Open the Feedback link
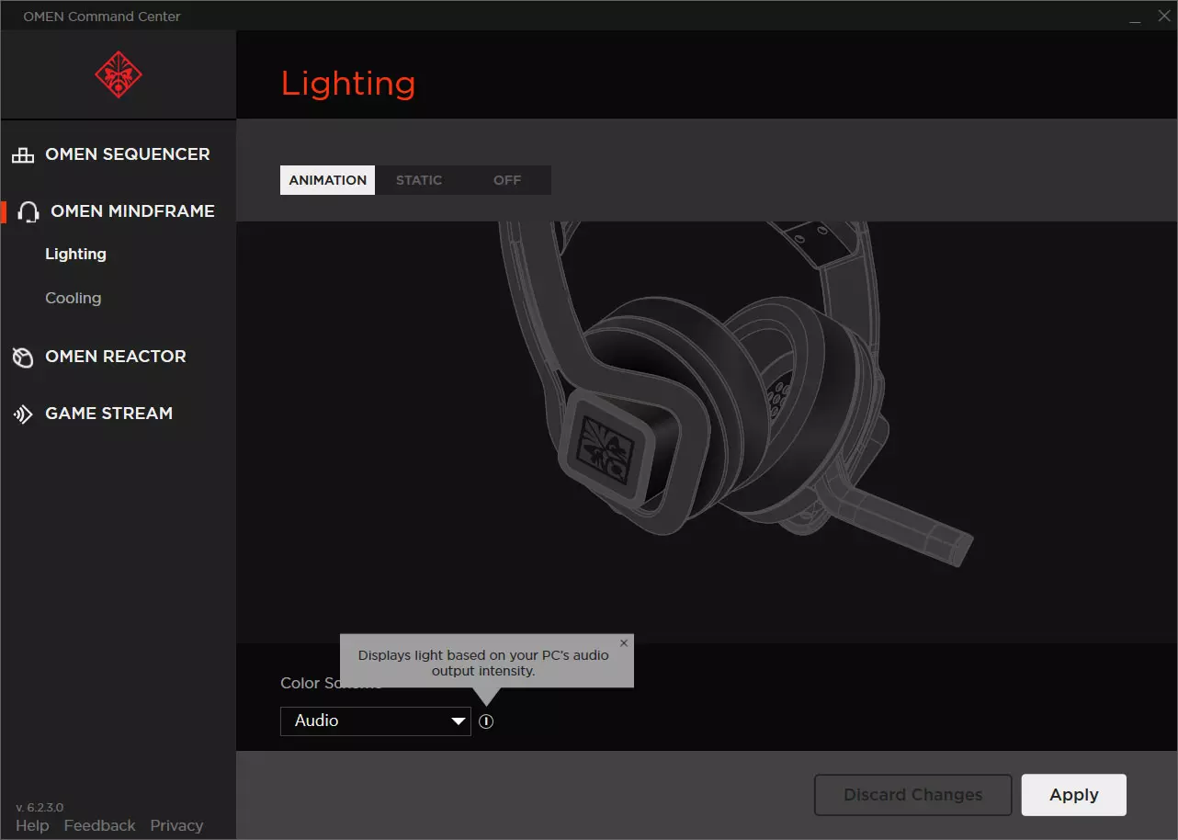Viewport: 1178px width, 840px height. tap(99, 825)
